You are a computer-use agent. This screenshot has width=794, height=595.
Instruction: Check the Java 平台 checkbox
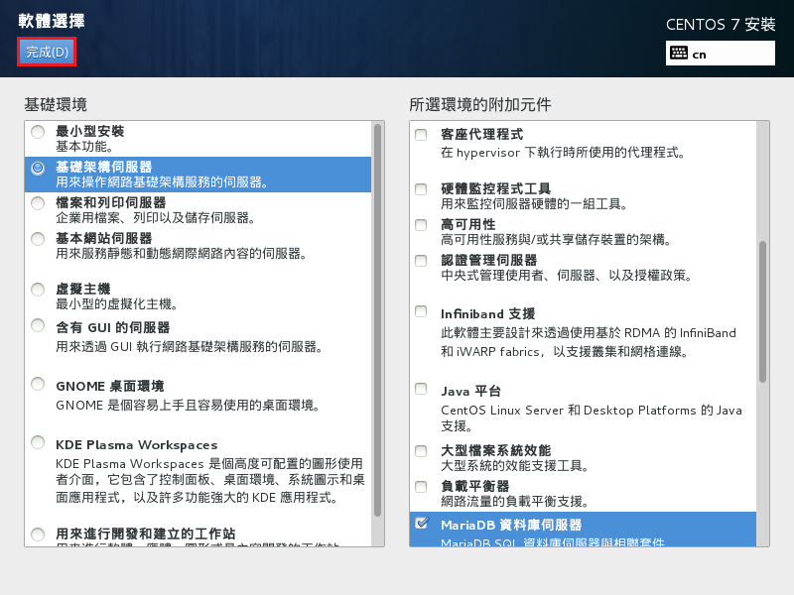click(421, 389)
